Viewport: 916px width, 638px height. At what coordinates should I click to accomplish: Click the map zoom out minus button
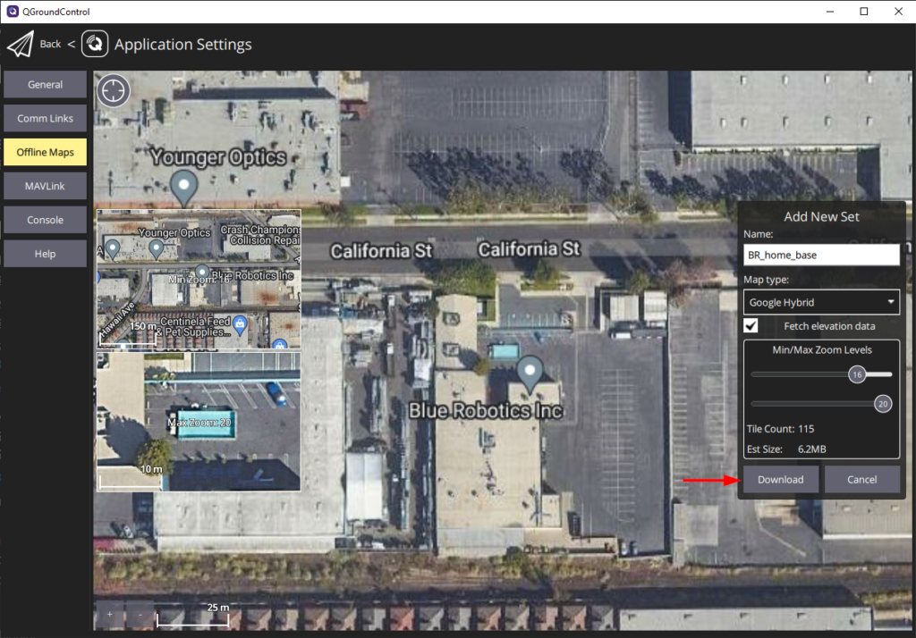coord(140,615)
